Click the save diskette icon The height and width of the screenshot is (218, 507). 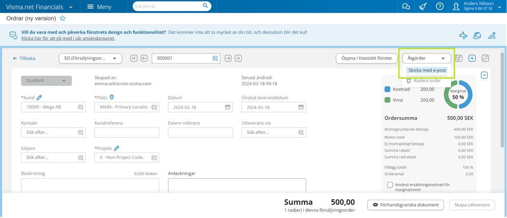tap(459, 58)
